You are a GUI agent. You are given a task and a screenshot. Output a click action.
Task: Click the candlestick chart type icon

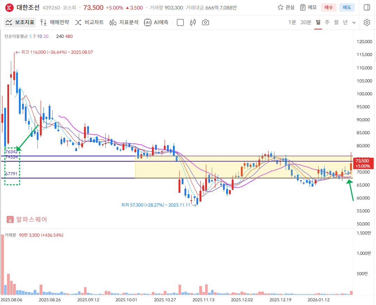193,22
